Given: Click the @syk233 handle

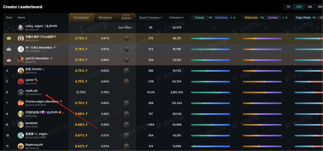Looking at the screenshot, I should click(x=30, y=62).
